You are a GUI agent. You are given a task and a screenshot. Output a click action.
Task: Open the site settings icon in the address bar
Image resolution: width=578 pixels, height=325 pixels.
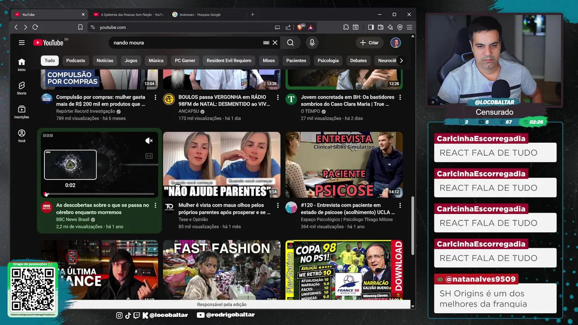click(x=93, y=27)
